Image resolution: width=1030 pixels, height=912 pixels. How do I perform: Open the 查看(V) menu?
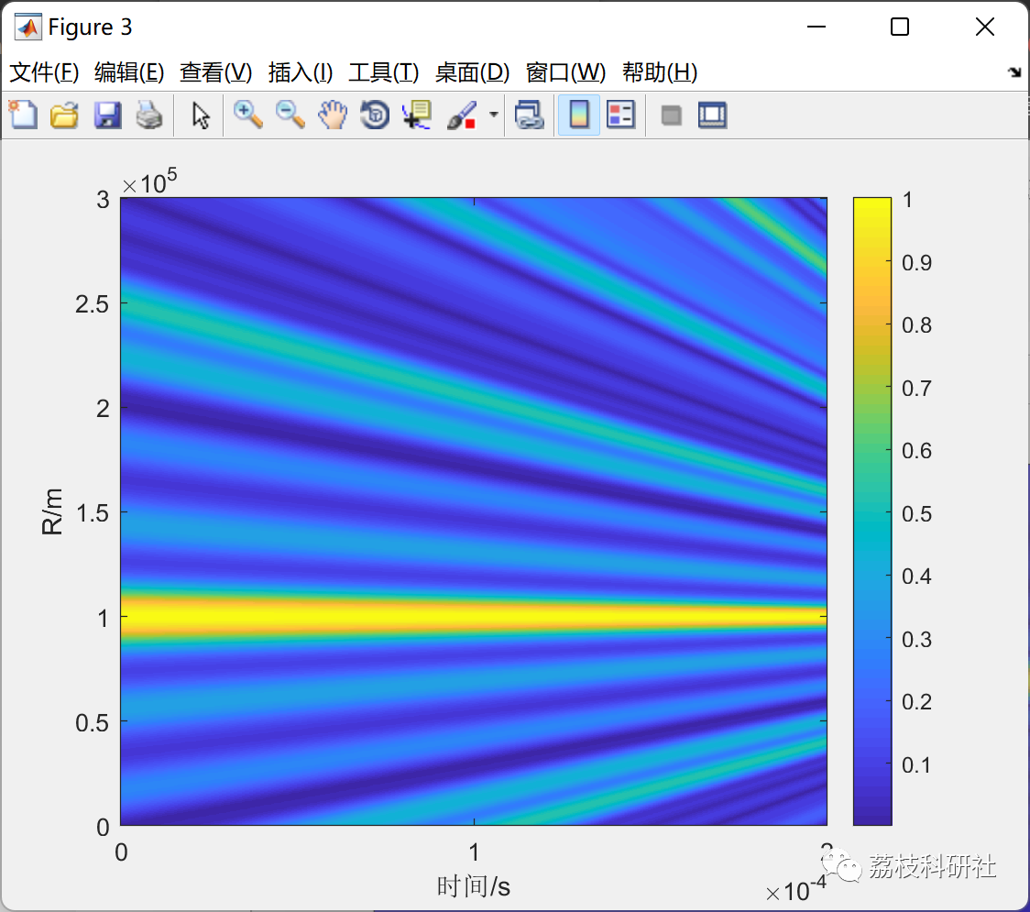point(216,72)
